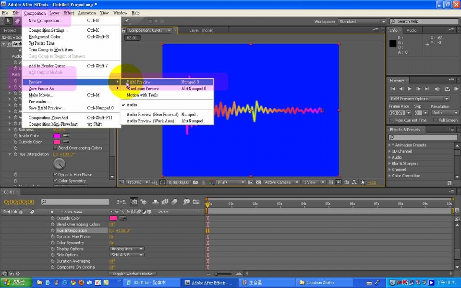
Task: Click the show channel RGB icon
Action: (x=211, y=182)
